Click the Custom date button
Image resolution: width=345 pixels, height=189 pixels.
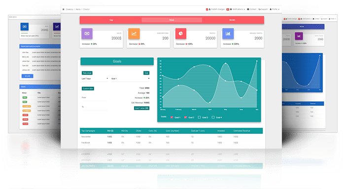click(x=88, y=89)
